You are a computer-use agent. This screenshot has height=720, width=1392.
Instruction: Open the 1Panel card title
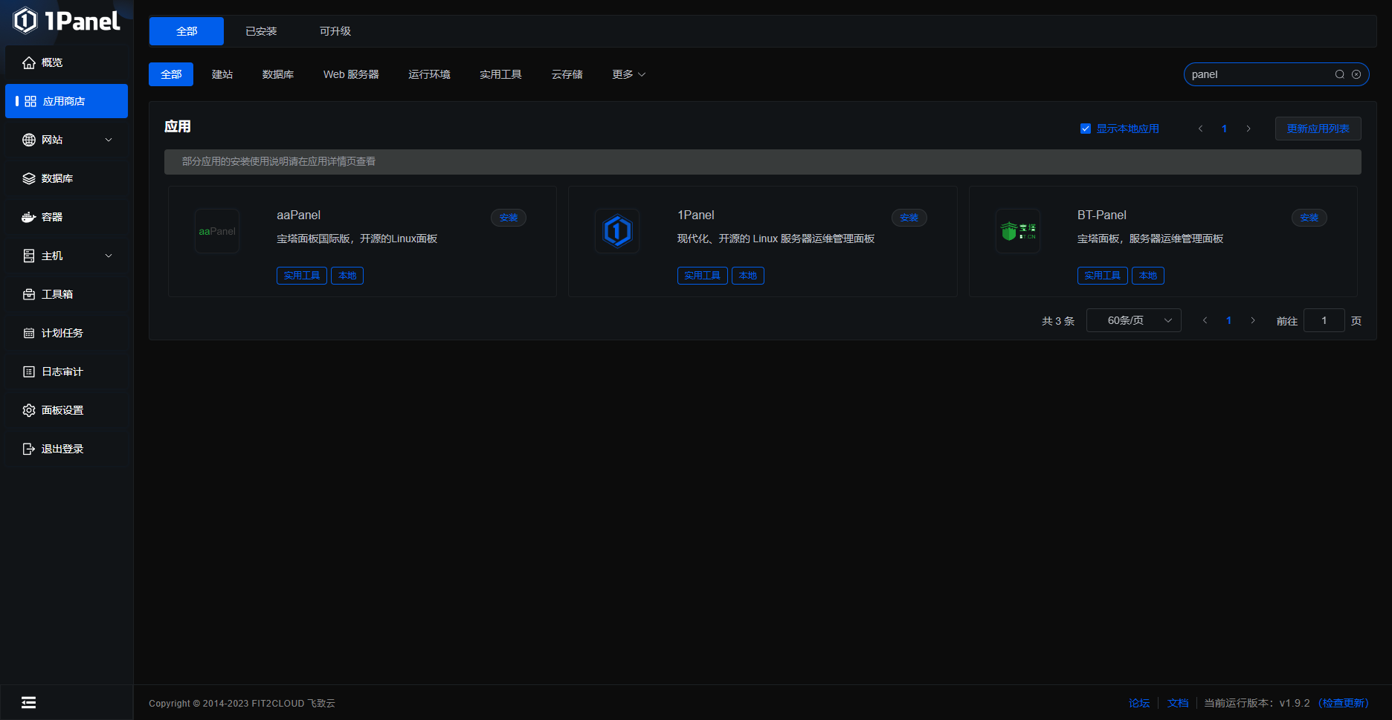[695, 215]
